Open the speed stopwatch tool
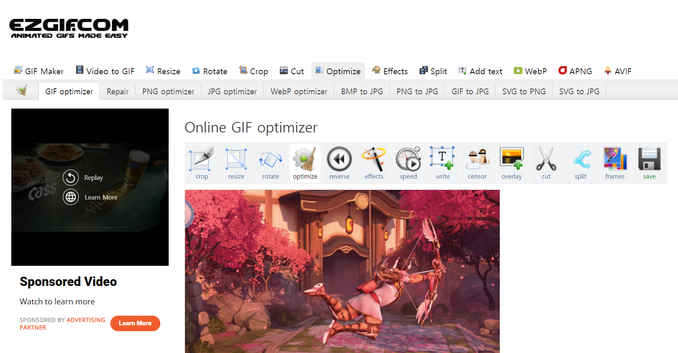The image size is (678, 353). tap(408, 163)
